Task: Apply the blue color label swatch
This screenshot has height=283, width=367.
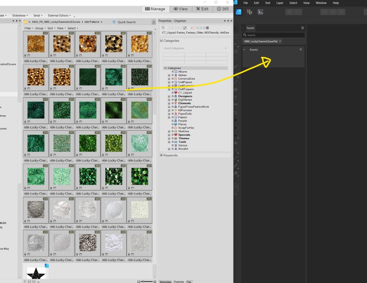Action: (x=201, y=28)
